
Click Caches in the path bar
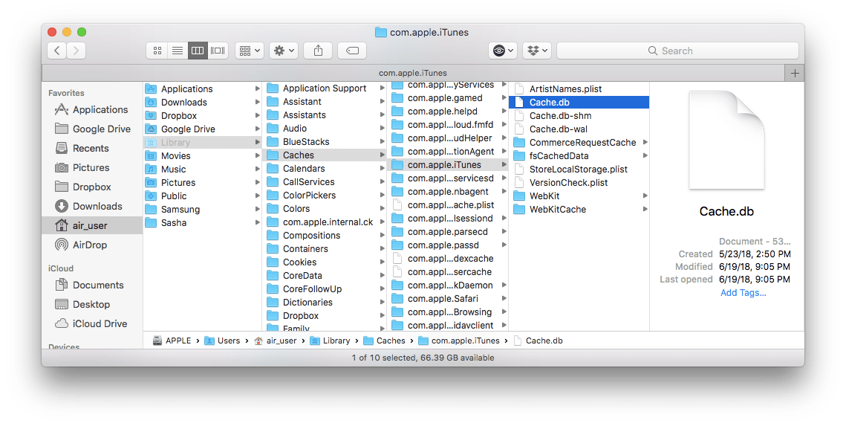tap(385, 341)
